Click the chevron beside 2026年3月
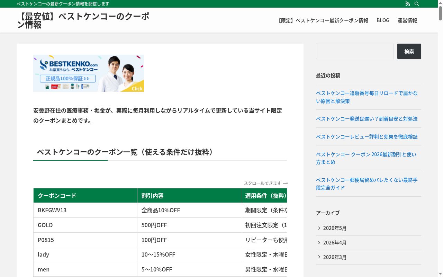The width and height of the screenshot is (443, 277). 319,257
